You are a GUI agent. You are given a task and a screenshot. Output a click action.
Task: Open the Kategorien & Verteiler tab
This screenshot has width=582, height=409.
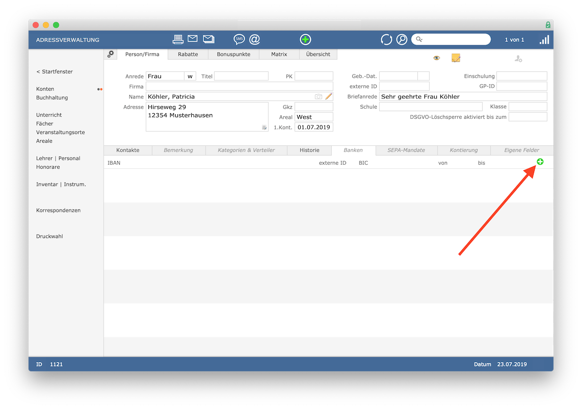(x=246, y=150)
